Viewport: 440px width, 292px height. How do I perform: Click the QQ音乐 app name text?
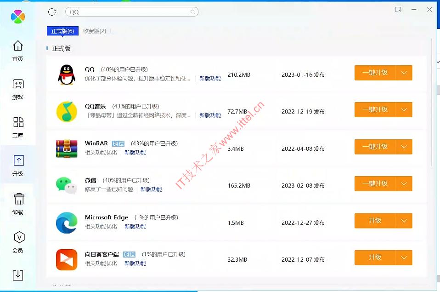click(96, 106)
